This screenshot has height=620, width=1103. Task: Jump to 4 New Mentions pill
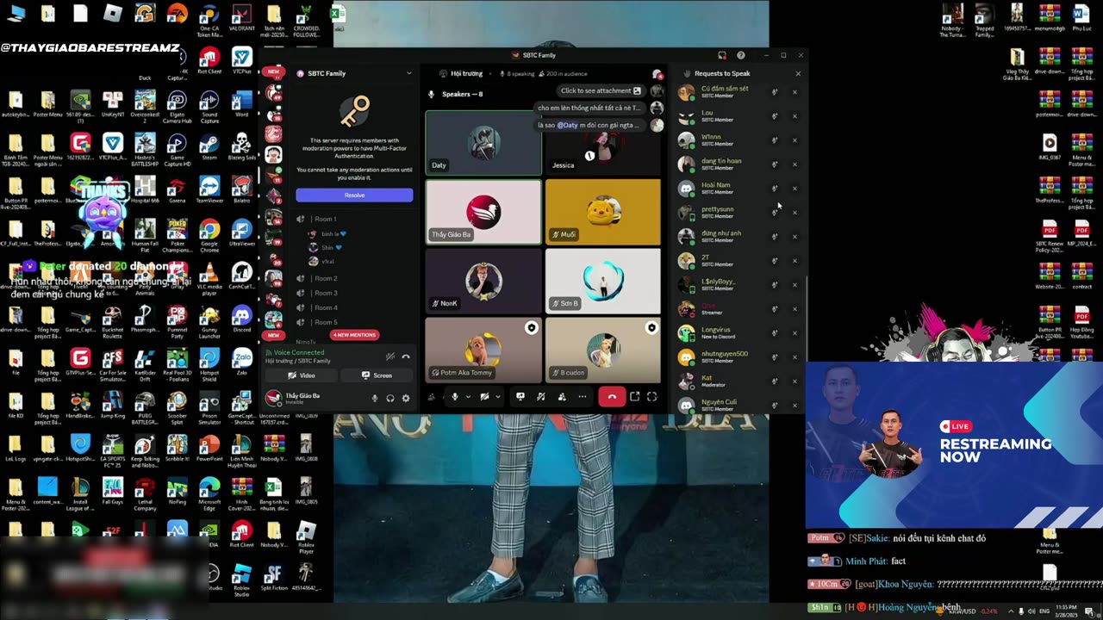[x=354, y=335]
